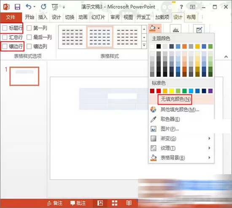Check the 第一列 checkbox

pos(29,28)
